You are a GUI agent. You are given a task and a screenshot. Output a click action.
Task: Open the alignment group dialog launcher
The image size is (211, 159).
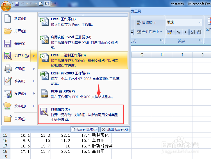162,40
